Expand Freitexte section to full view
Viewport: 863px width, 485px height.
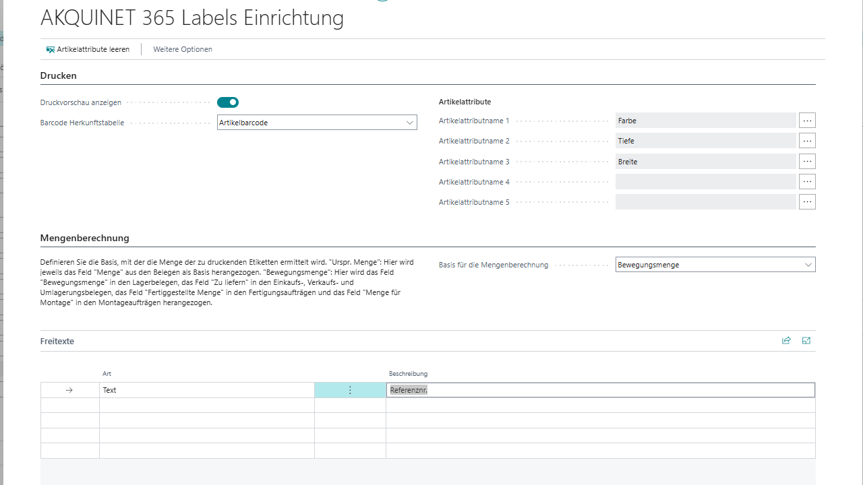point(806,341)
